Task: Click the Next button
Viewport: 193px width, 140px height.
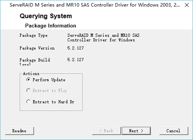Action: coord(136,131)
